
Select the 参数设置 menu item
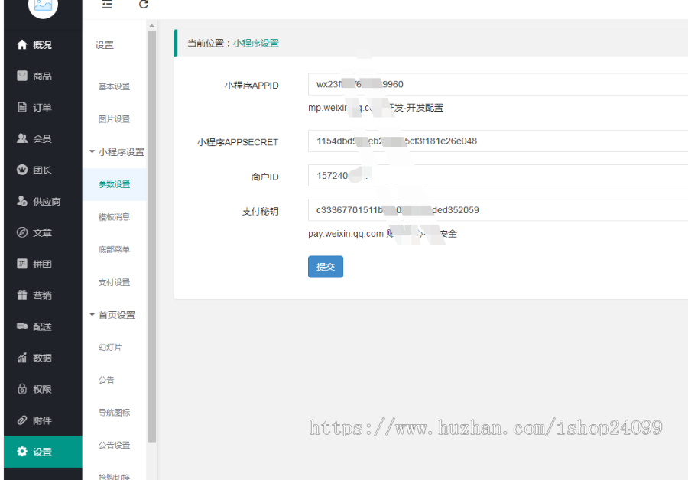[x=115, y=184]
